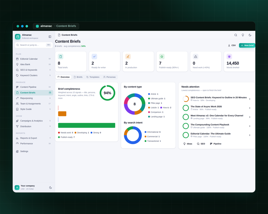Viewport: 268px width, 214px height.
Task: Switch to the Briefs tab
Action: pos(78,77)
